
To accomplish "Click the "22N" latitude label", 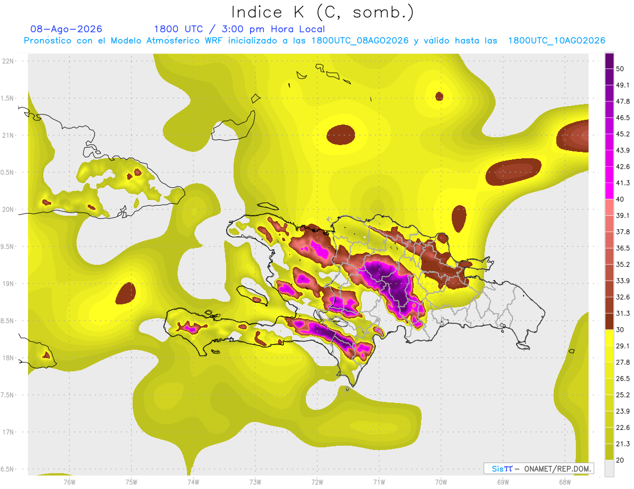I will [x=8, y=61].
